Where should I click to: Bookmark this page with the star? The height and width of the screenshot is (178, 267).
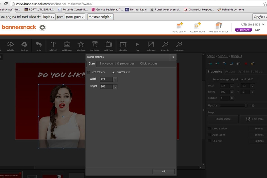point(265,4)
